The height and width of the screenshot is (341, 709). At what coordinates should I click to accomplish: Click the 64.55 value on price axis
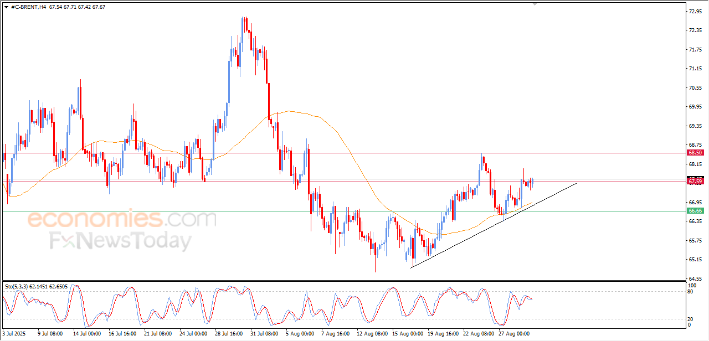(x=695, y=279)
